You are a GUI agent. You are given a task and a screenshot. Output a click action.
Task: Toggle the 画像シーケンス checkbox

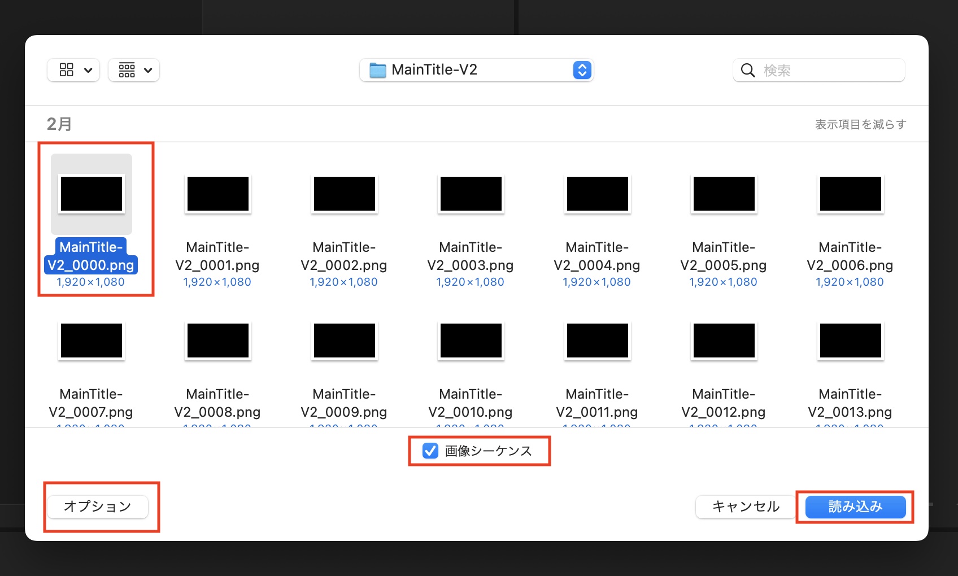tap(430, 451)
